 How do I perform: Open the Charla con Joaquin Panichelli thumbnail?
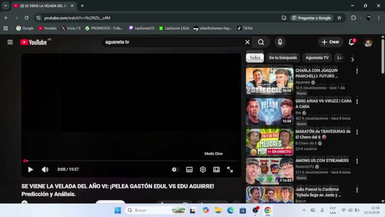point(270,81)
